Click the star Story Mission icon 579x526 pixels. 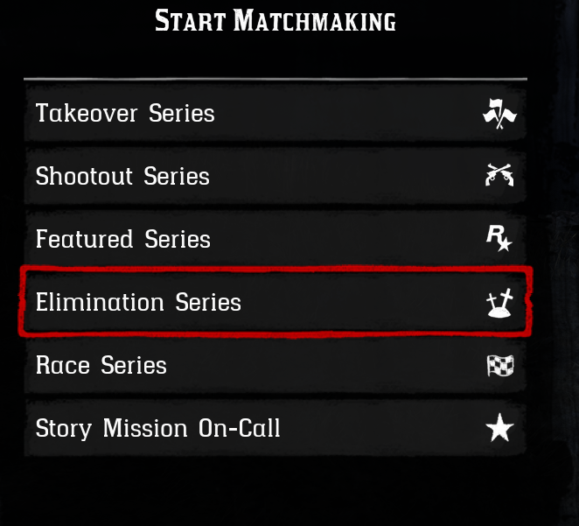tap(499, 428)
